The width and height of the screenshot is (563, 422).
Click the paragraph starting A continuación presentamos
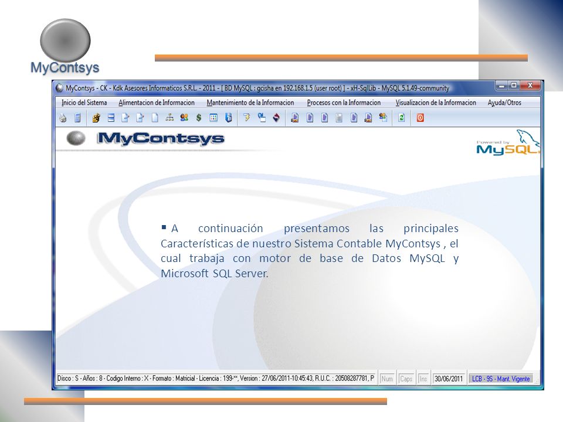point(310,250)
